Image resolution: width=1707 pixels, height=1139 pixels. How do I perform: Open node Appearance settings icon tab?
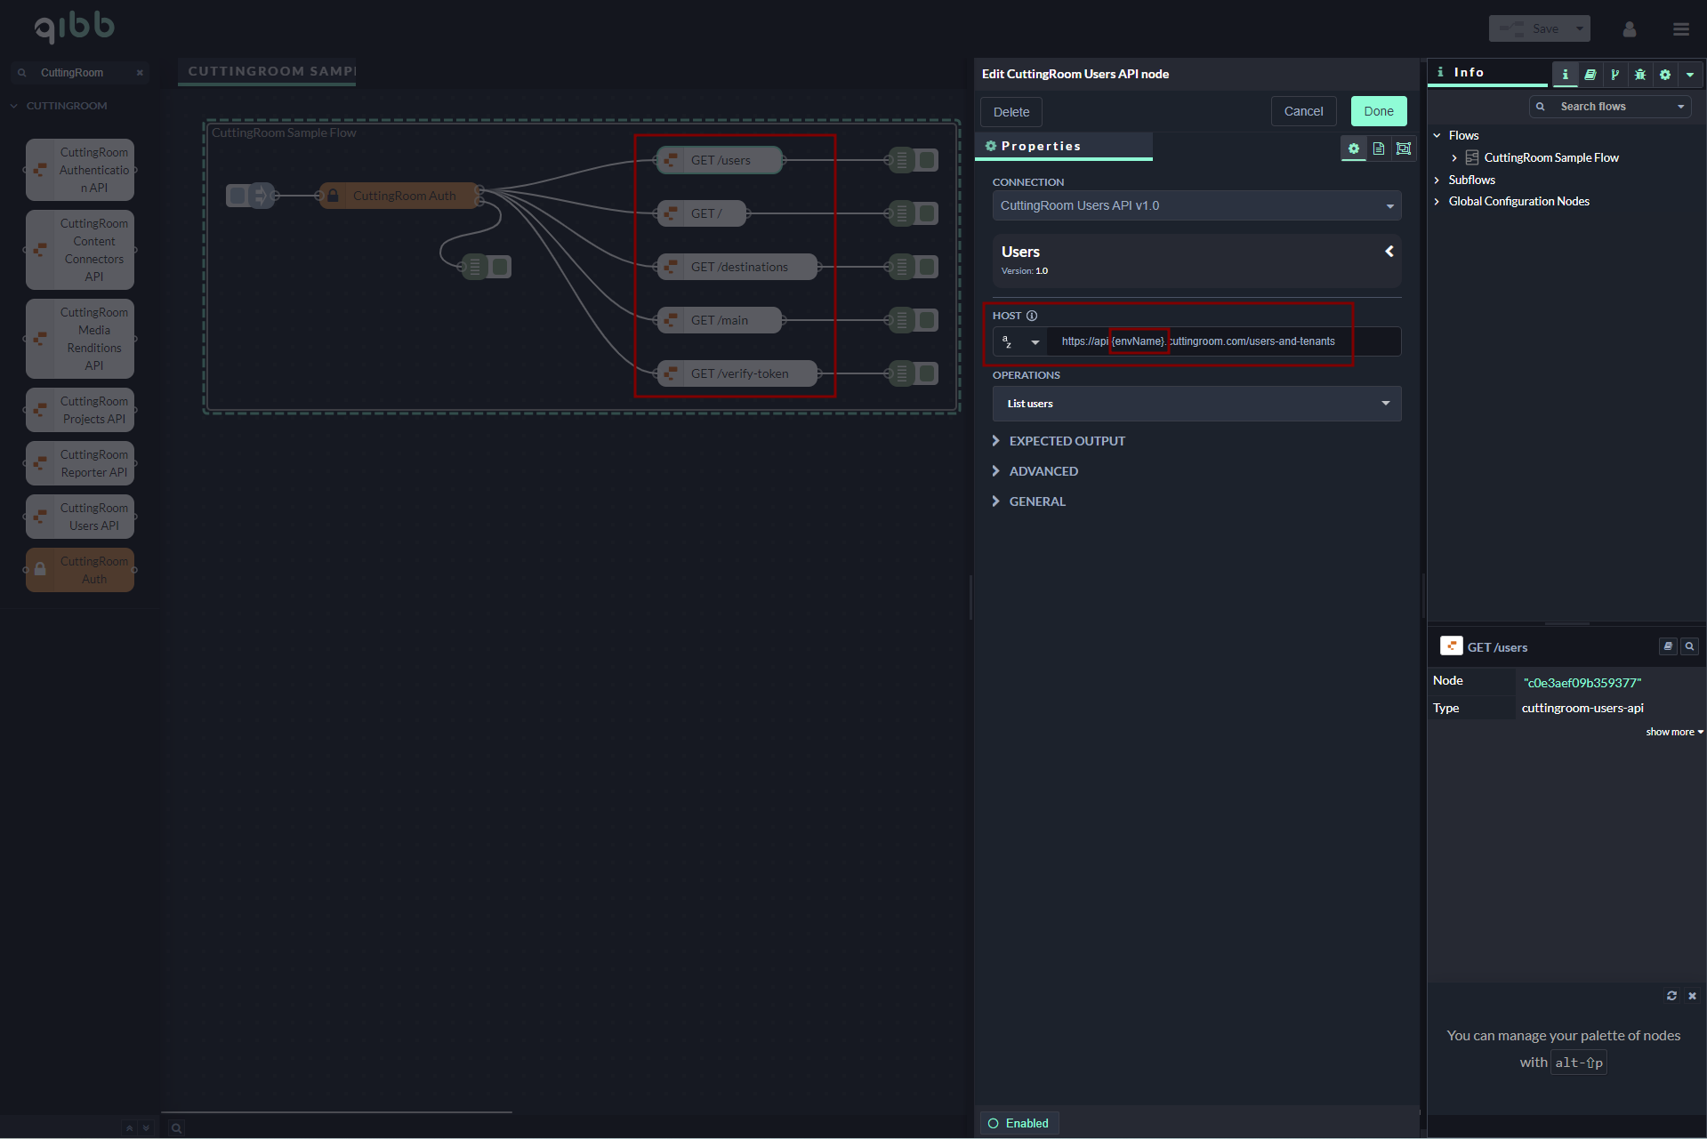tap(1403, 148)
